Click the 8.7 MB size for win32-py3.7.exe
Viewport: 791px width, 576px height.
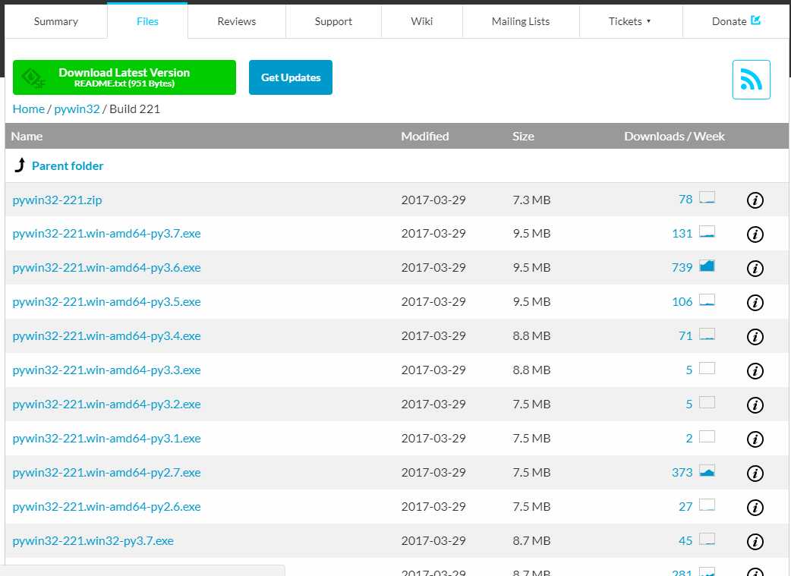(x=531, y=541)
